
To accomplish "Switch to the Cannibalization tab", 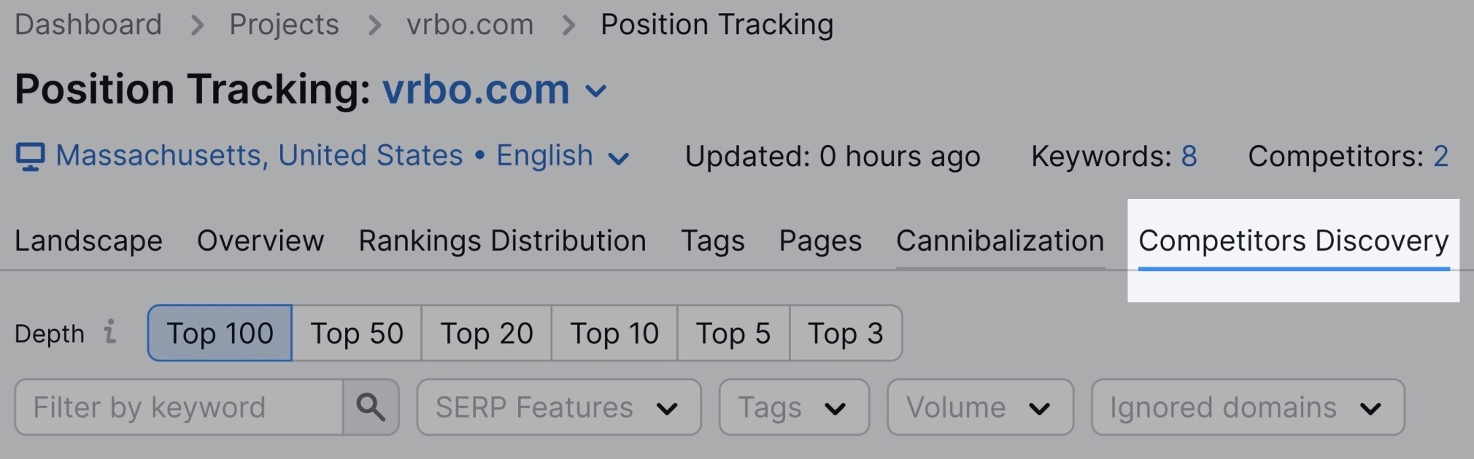I will tap(1000, 241).
